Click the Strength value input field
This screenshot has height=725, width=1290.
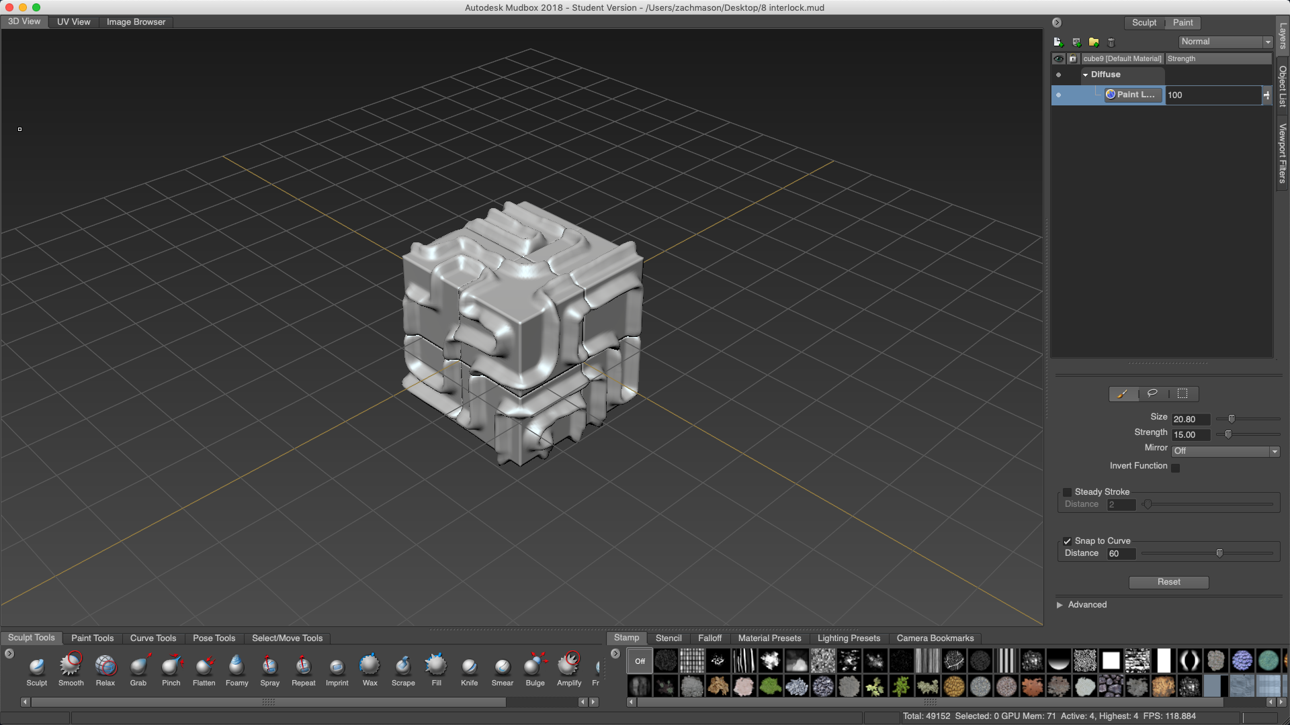coord(1190,435)
